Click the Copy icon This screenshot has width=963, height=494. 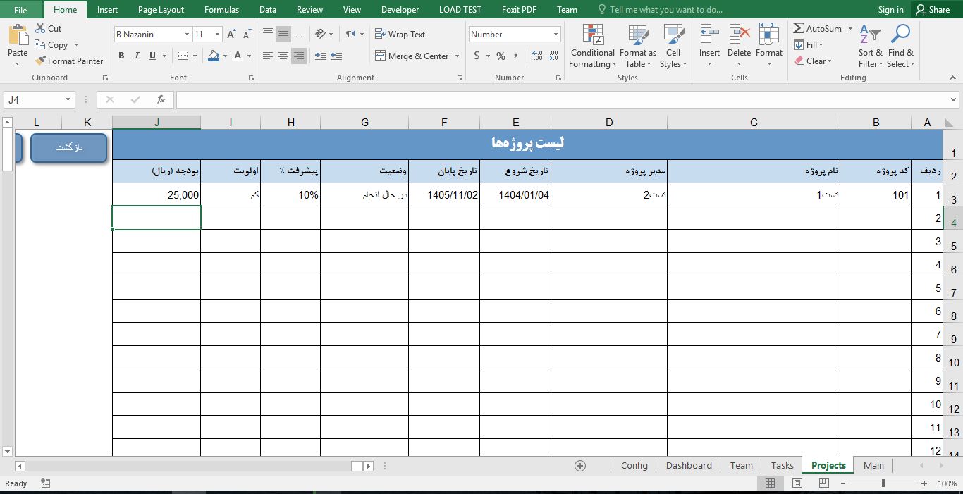click(40, 44)
